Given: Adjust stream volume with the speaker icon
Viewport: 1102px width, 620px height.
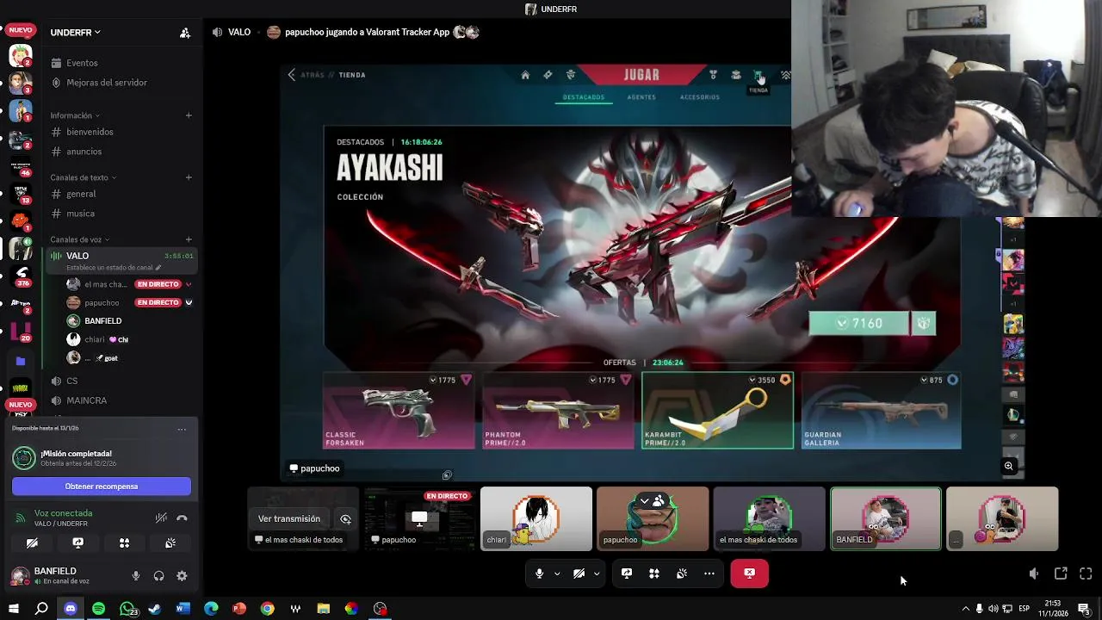Looking at the screenshot, I should (1034, 573).
